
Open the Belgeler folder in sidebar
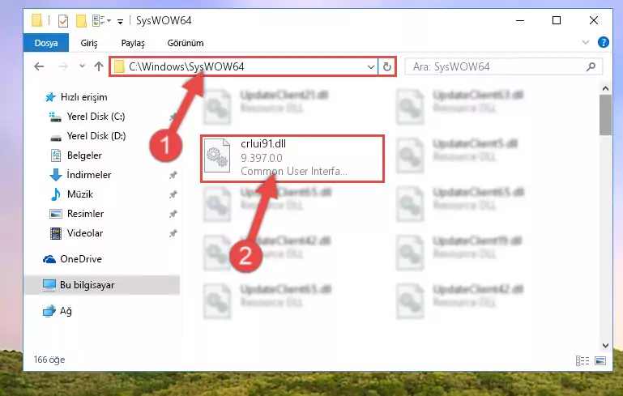(x=84, y=155)
